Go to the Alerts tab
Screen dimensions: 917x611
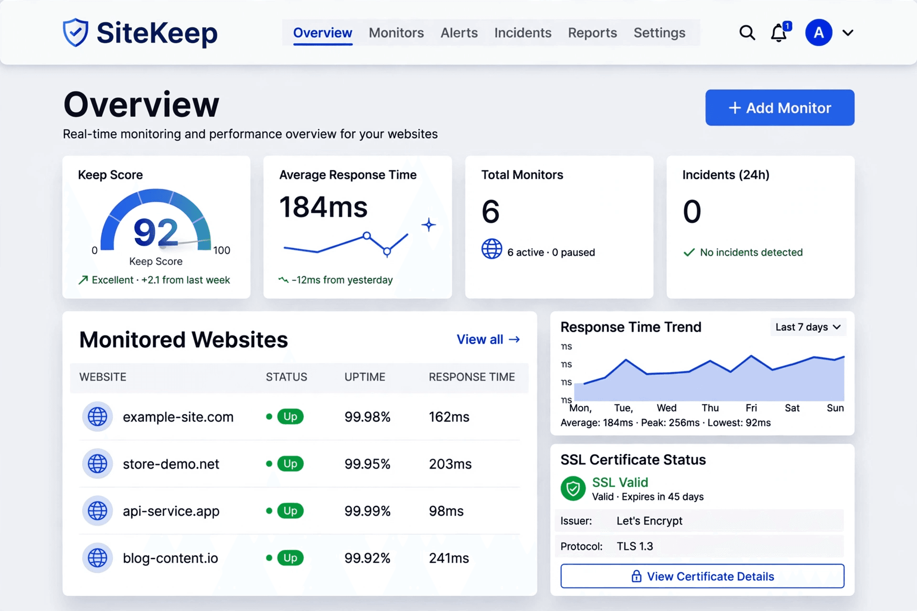coord(459,32)
